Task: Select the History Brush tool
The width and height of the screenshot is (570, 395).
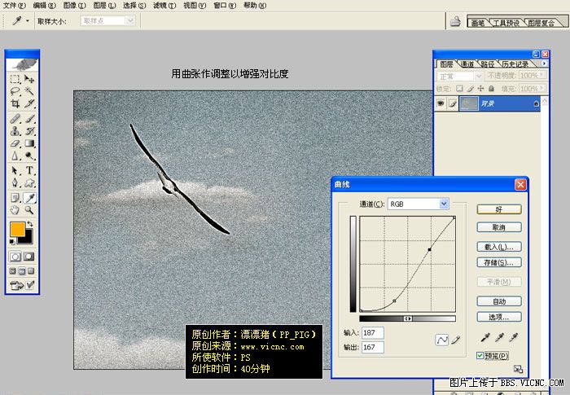Action: tap(29, 131)
